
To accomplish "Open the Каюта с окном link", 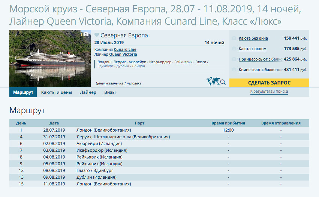I will coord(253,49).
